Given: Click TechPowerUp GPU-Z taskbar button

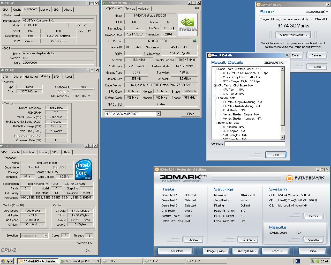Looking at the screenshot, I should (80, 261).
